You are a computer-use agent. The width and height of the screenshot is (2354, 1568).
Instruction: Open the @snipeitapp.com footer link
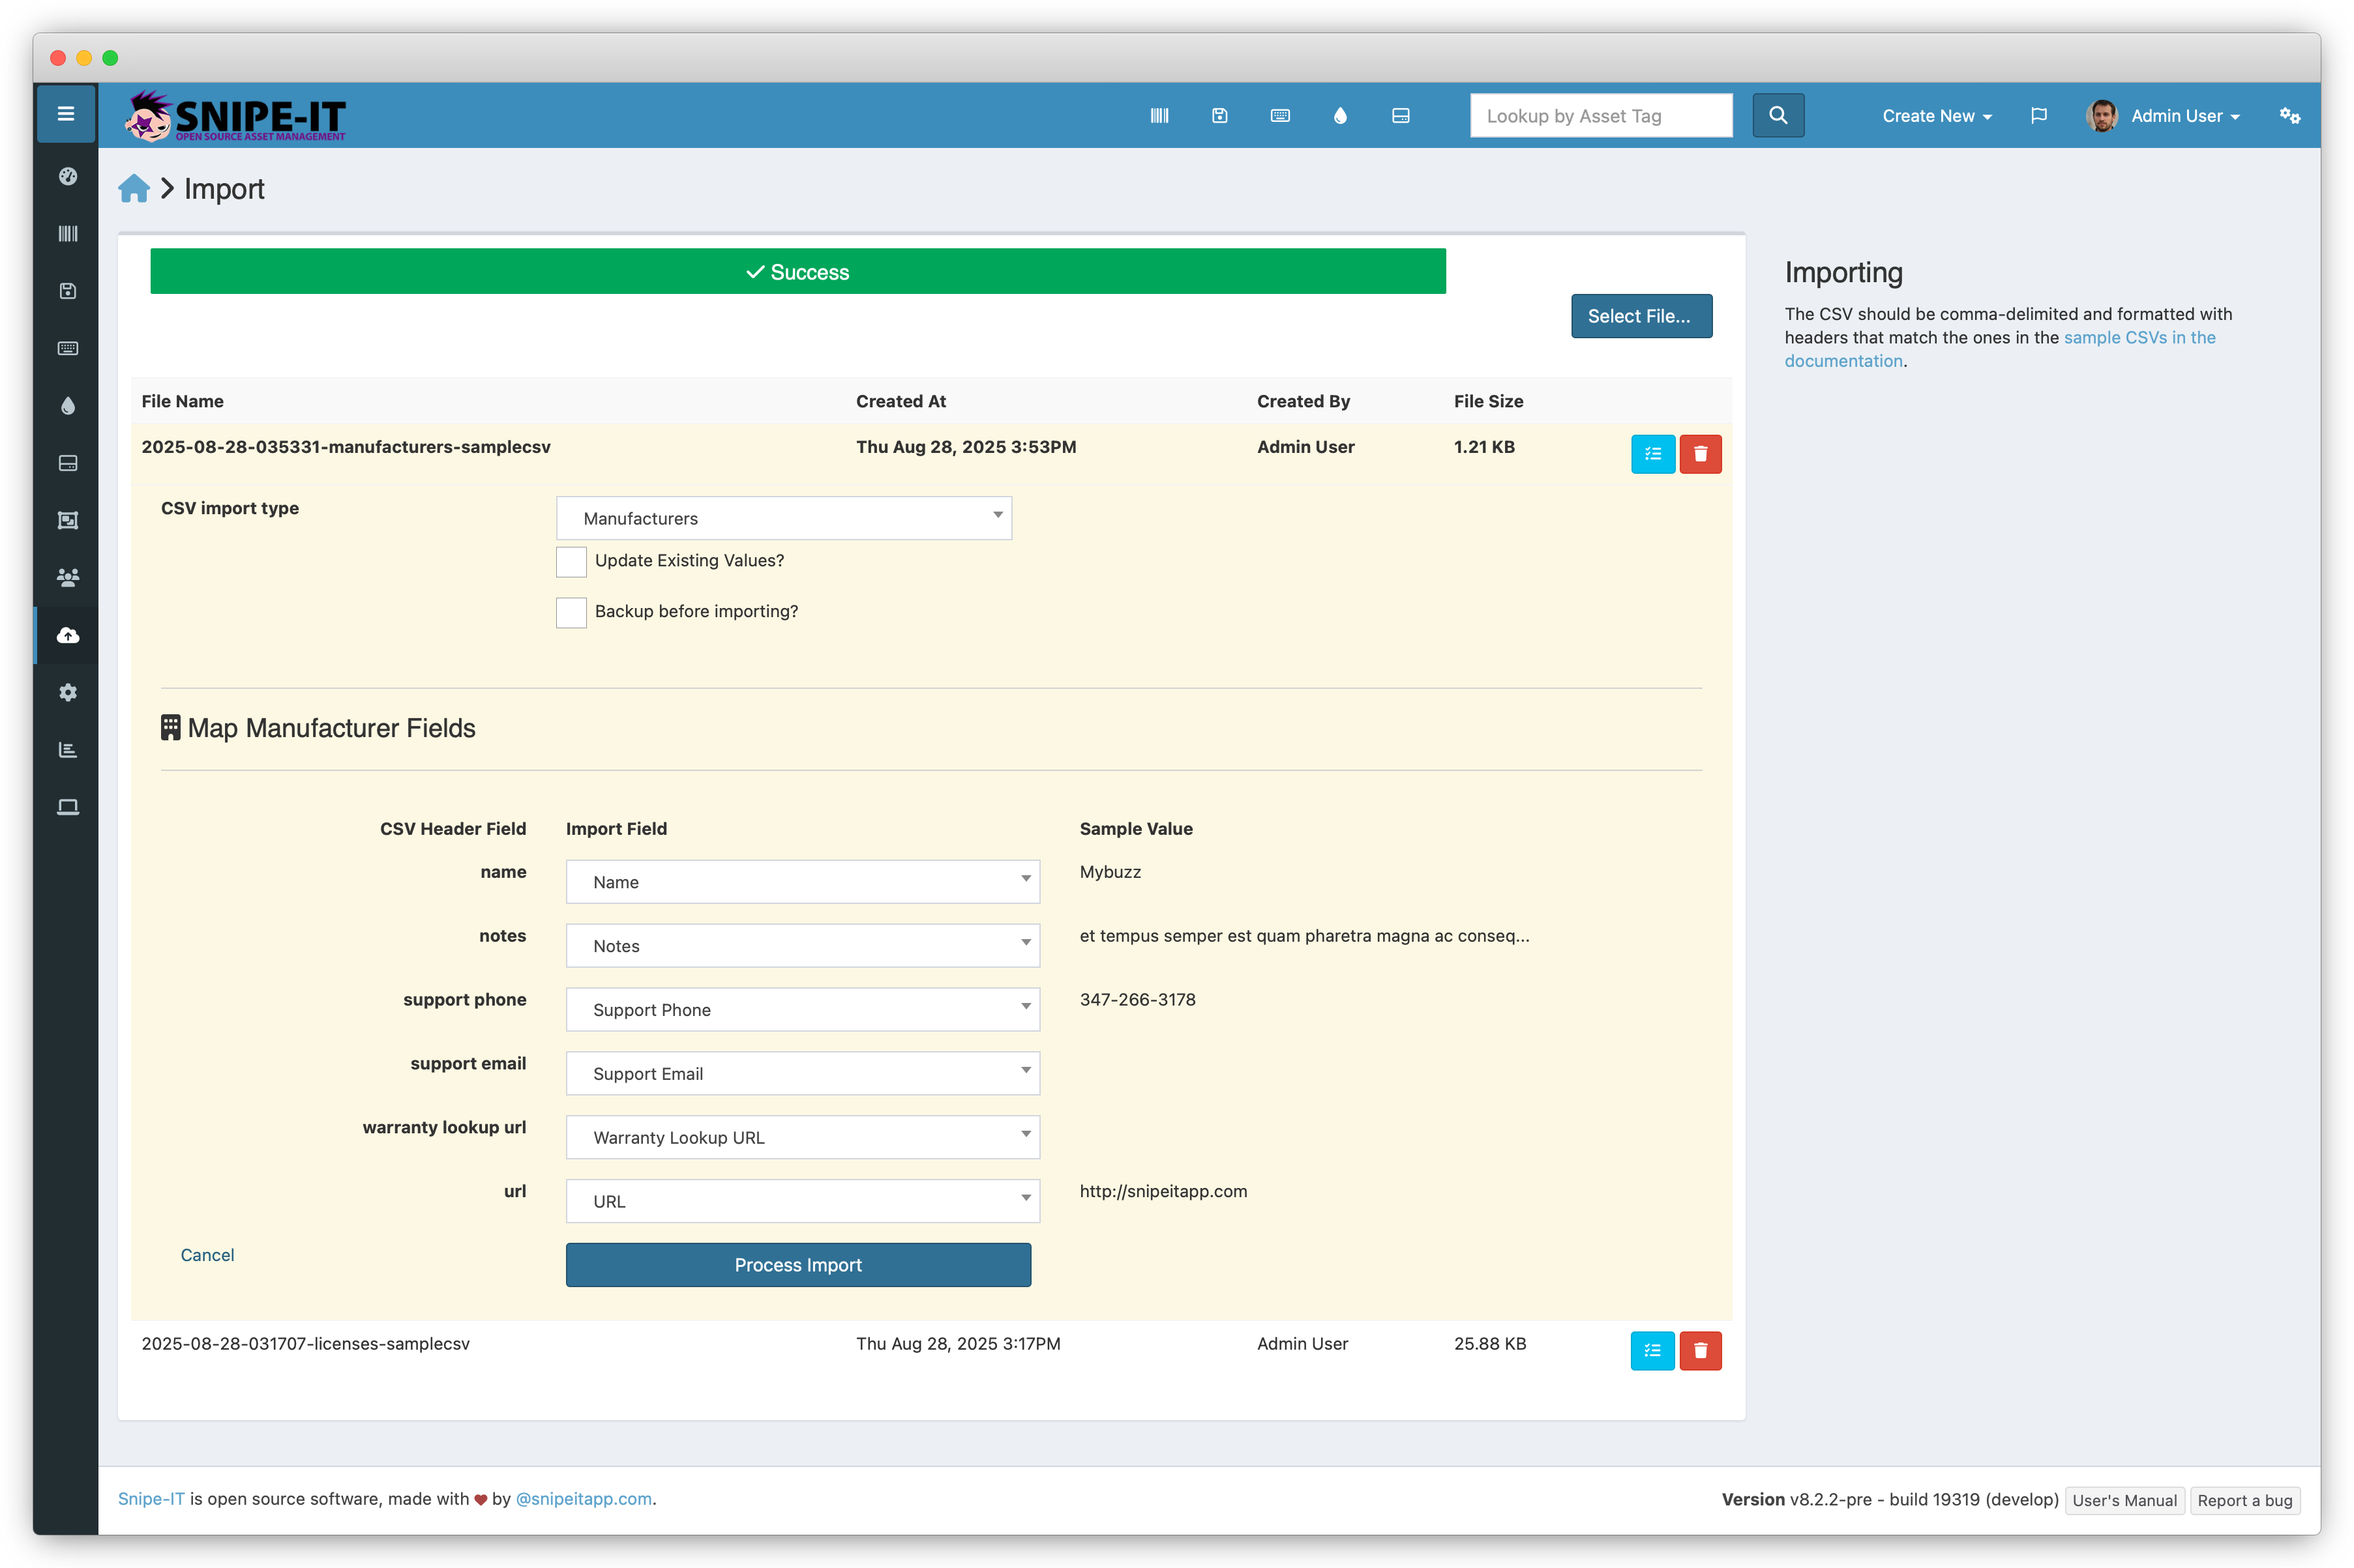[583, 1499]
